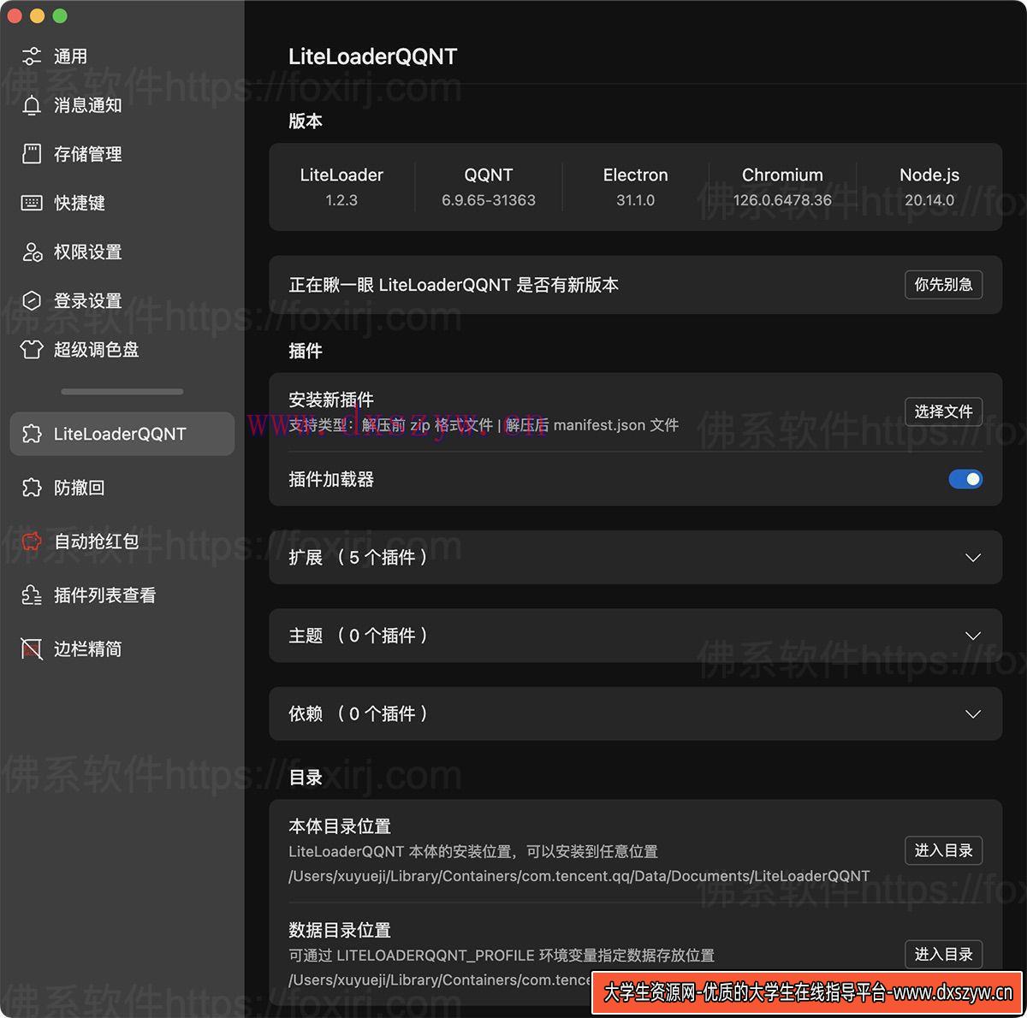Click the 快捷键 keyboard icon
Image resolution: width=1027 pixels, height=1018 pixels.
click(x=32, y=203)
